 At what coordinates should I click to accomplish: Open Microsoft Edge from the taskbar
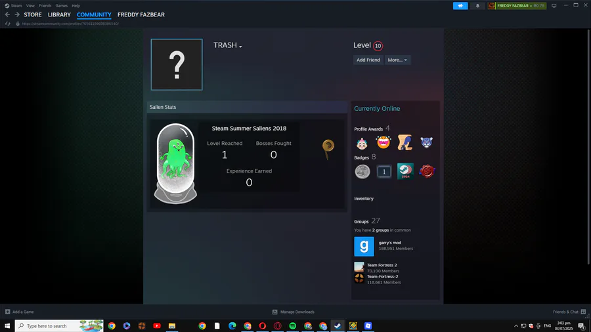[232, 325]
